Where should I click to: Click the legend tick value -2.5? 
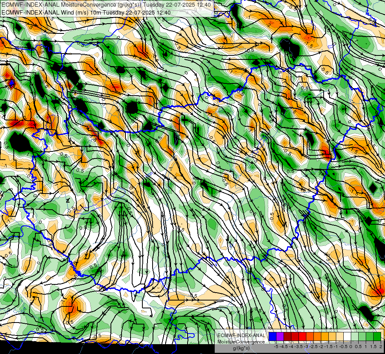[x=313, y=347]
